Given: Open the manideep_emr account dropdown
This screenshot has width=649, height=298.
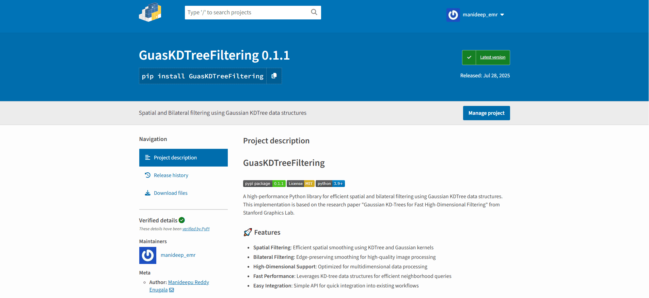Looking at the screenshot, I should [502, 15].
